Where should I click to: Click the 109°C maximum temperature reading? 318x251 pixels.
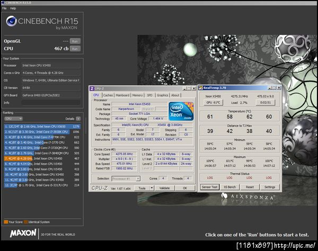click(x=210, y=161)
